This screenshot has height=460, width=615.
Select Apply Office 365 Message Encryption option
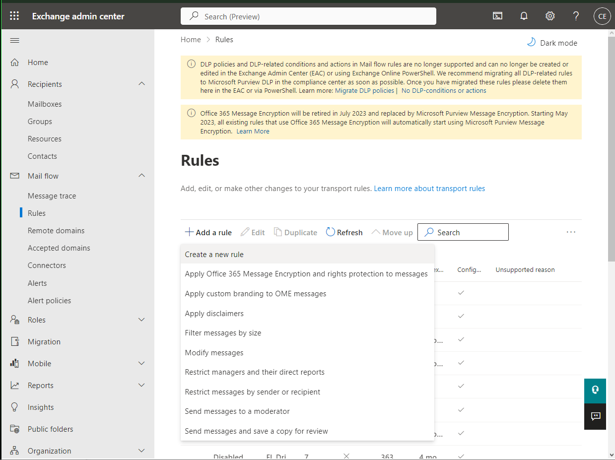[x=307, y=274]
